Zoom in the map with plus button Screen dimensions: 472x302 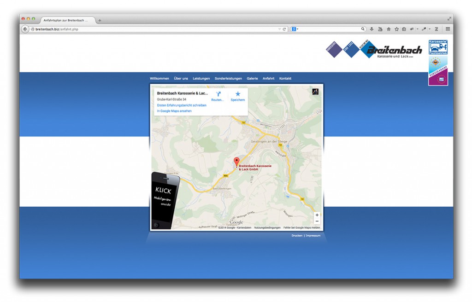pyautogui.click(x=317, y=215)
